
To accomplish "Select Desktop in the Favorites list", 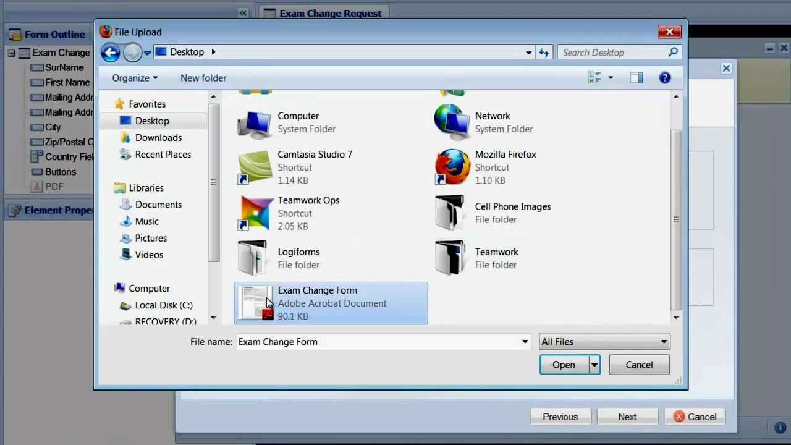I will pos(152,121).
